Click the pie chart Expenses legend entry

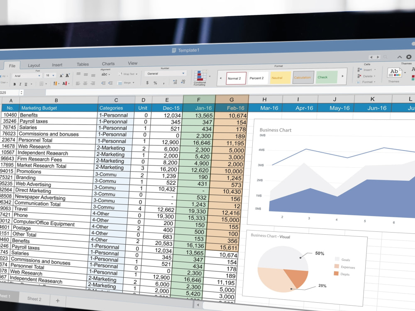click(x=345, y=267)
